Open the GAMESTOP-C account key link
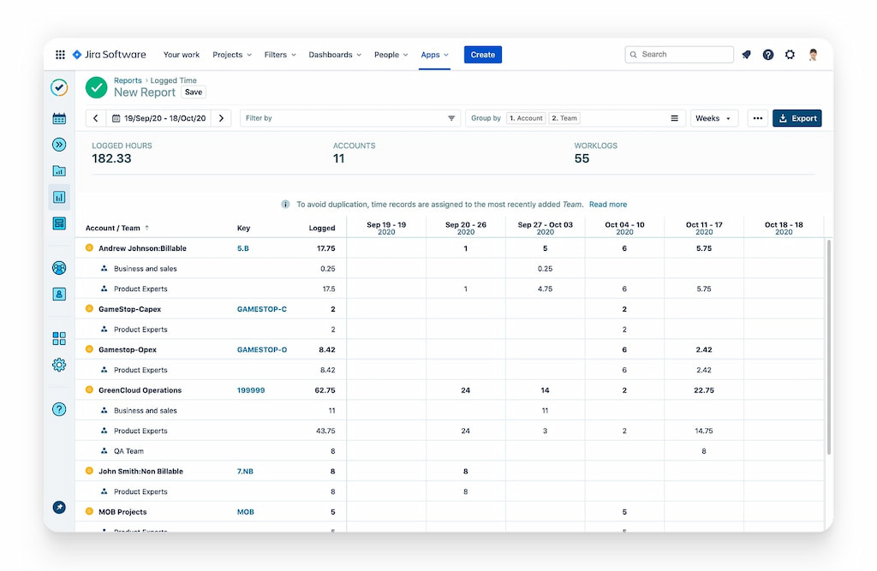 [x=262, y=308]
